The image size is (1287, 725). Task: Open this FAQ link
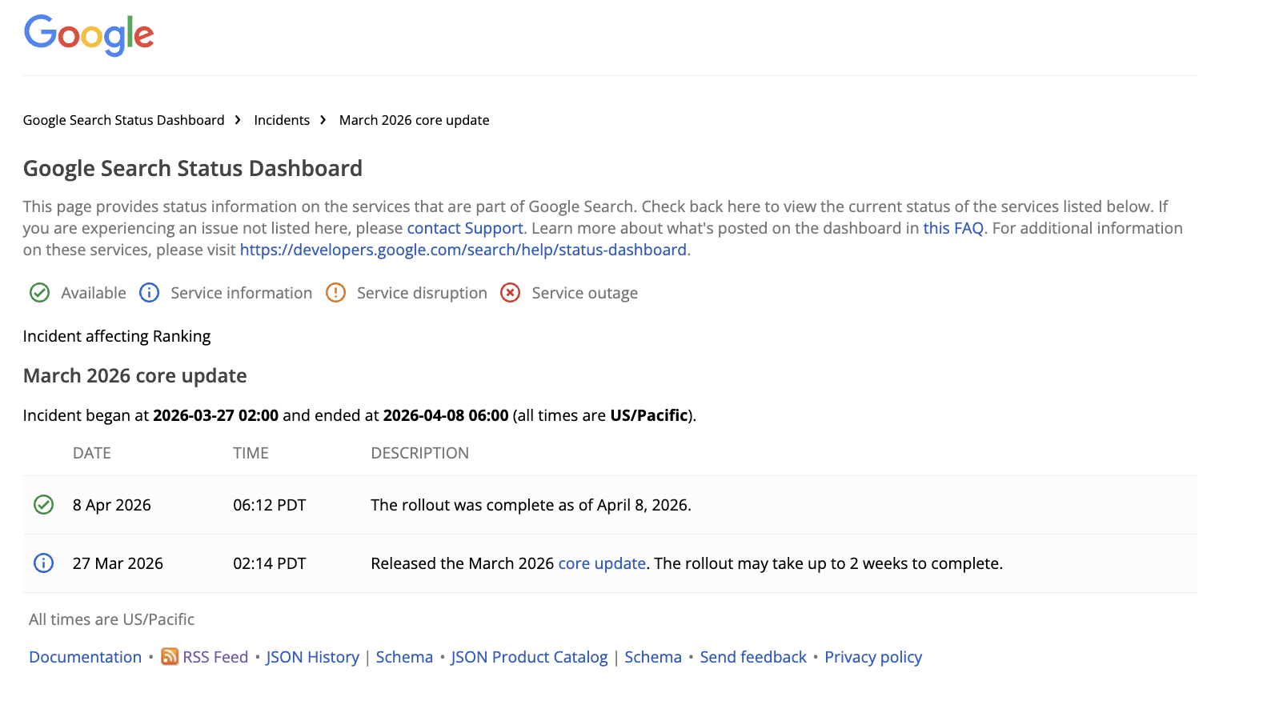pyautogui.click(x=953, y=227)
